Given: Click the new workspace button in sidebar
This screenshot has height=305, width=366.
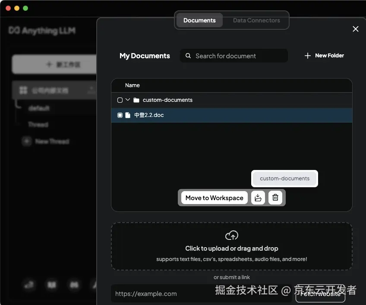Looking at the screenshot, I should tap(54, 64).
